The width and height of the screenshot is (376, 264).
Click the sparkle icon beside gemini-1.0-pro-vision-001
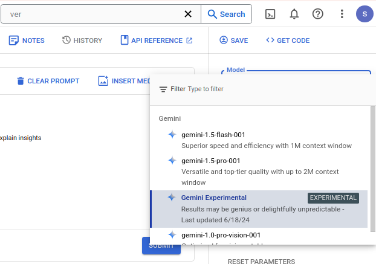[x=172, y=235]
